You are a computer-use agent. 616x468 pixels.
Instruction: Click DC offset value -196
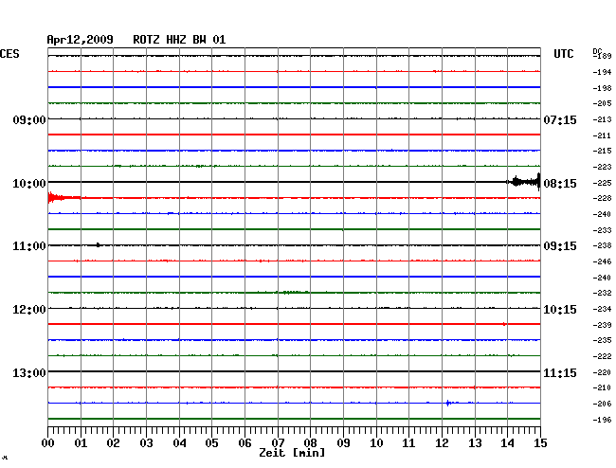click(x=602, y=420)
